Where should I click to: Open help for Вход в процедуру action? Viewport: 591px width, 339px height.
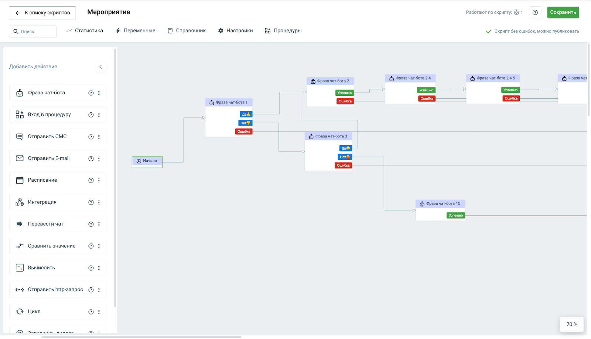91,115
